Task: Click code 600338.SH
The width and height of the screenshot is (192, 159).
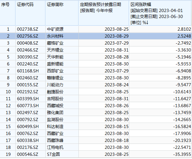Action: [x=28, y=140]
